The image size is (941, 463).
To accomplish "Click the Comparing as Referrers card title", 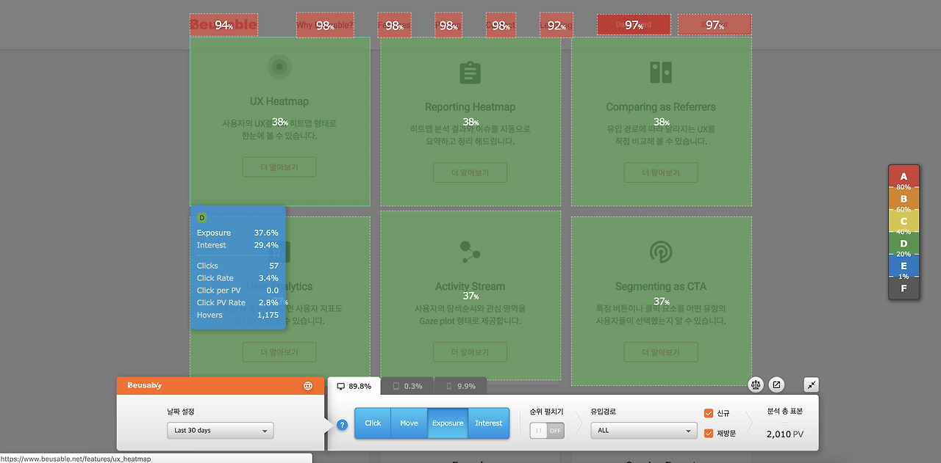I will click(x=661, y=107).
